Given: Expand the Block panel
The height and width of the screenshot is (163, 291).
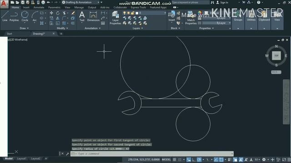Looking at the screenshot, I should click(176, 28).
